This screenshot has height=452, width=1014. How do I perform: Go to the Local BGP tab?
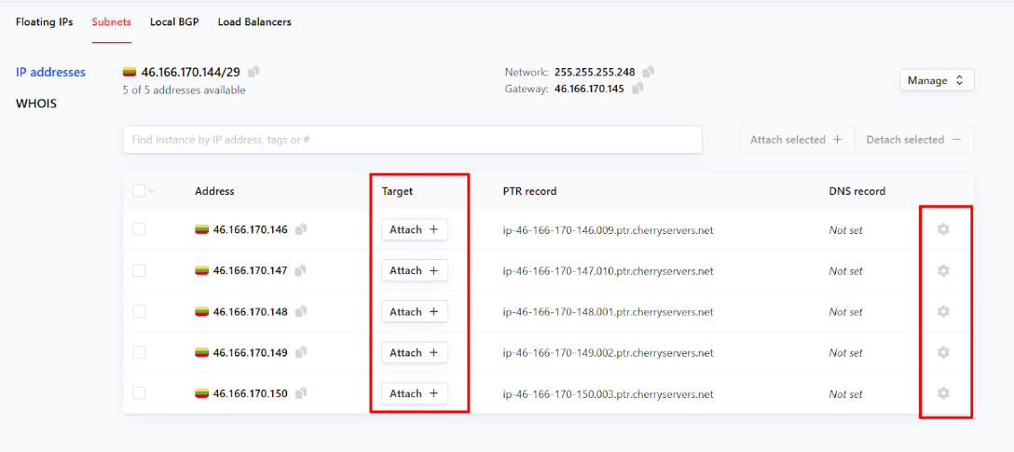pos(174,21)
